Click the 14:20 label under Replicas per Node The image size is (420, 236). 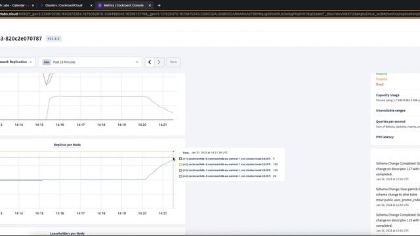(x=142, y=214)
